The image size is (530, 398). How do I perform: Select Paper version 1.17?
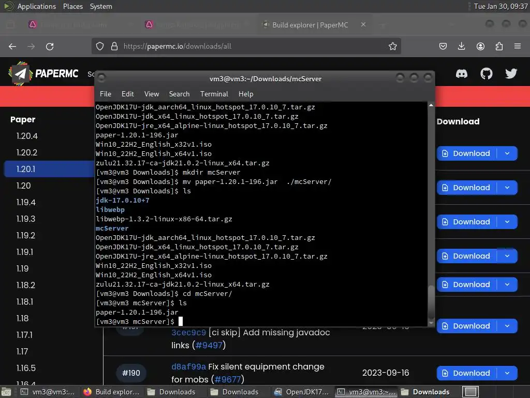click(x=22, y=352)
